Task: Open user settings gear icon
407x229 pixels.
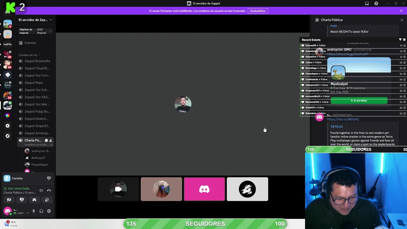Action: [x=49, y=211]
